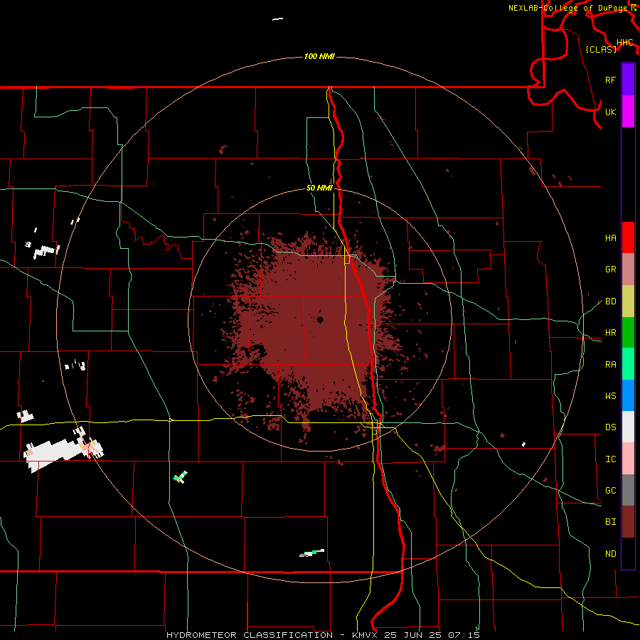Image resolution: width=640 pixels, height=640 pixels.
Task: Click the RA light green legend swatch
Action: (x=628, y=364)
